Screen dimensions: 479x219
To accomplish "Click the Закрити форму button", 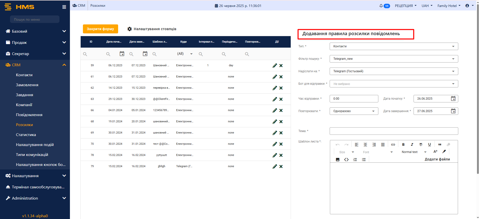I will click(x=100, y=29).
